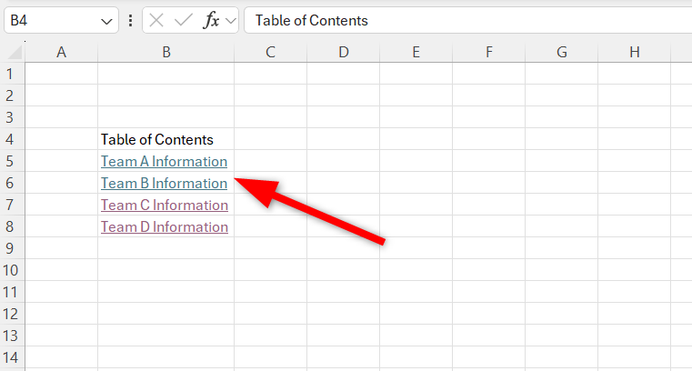Select column B header
This screenshot has width=692, height=371.
coord(166,53)
